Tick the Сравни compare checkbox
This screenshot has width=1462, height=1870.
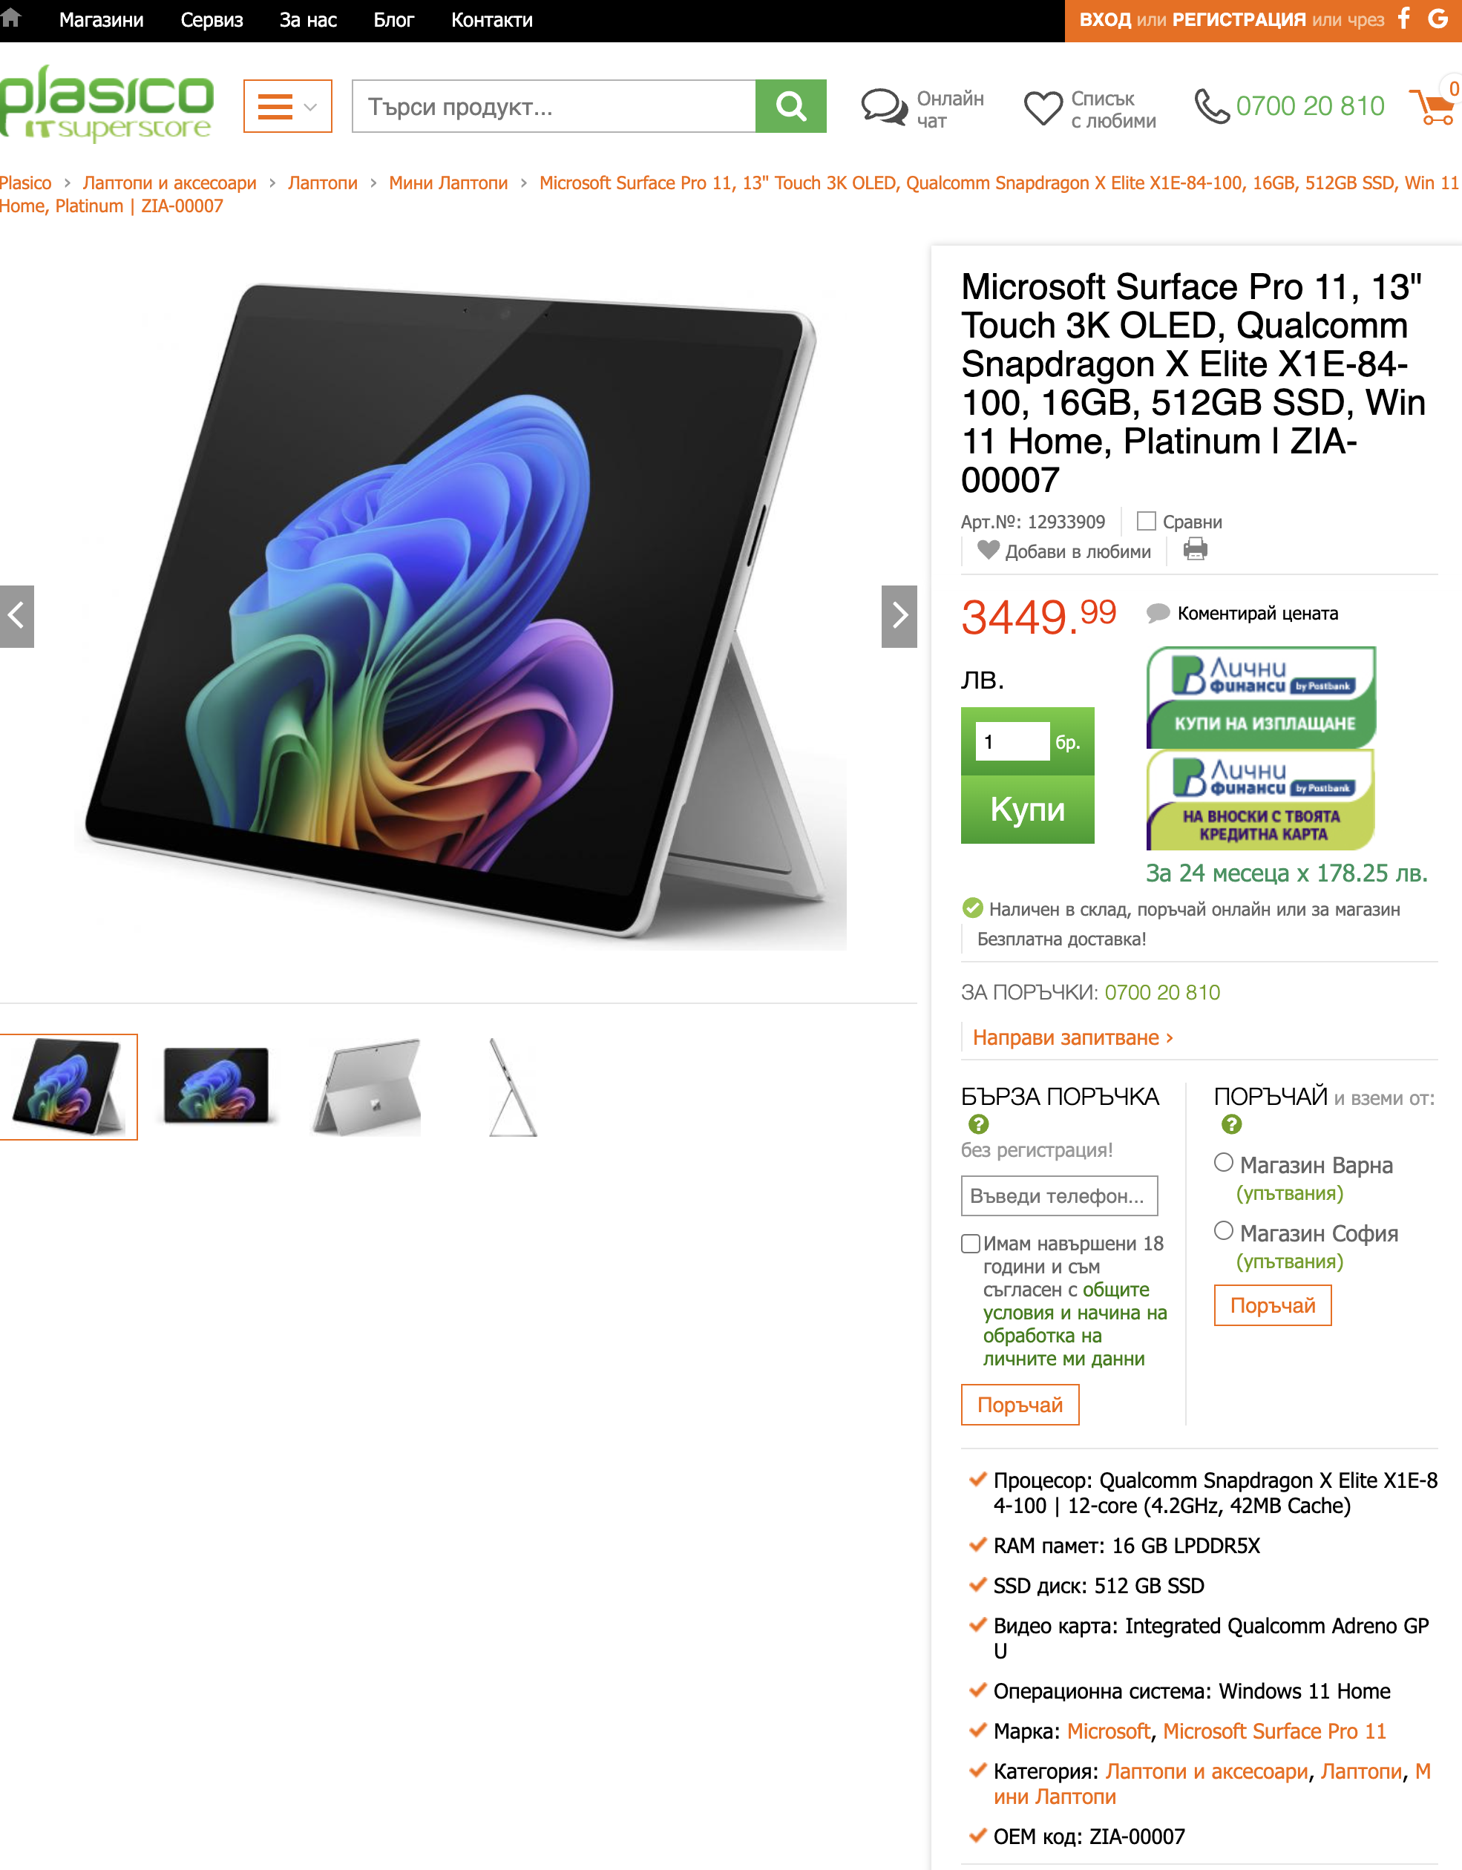pyautogui.click(x=1146, y=521)
